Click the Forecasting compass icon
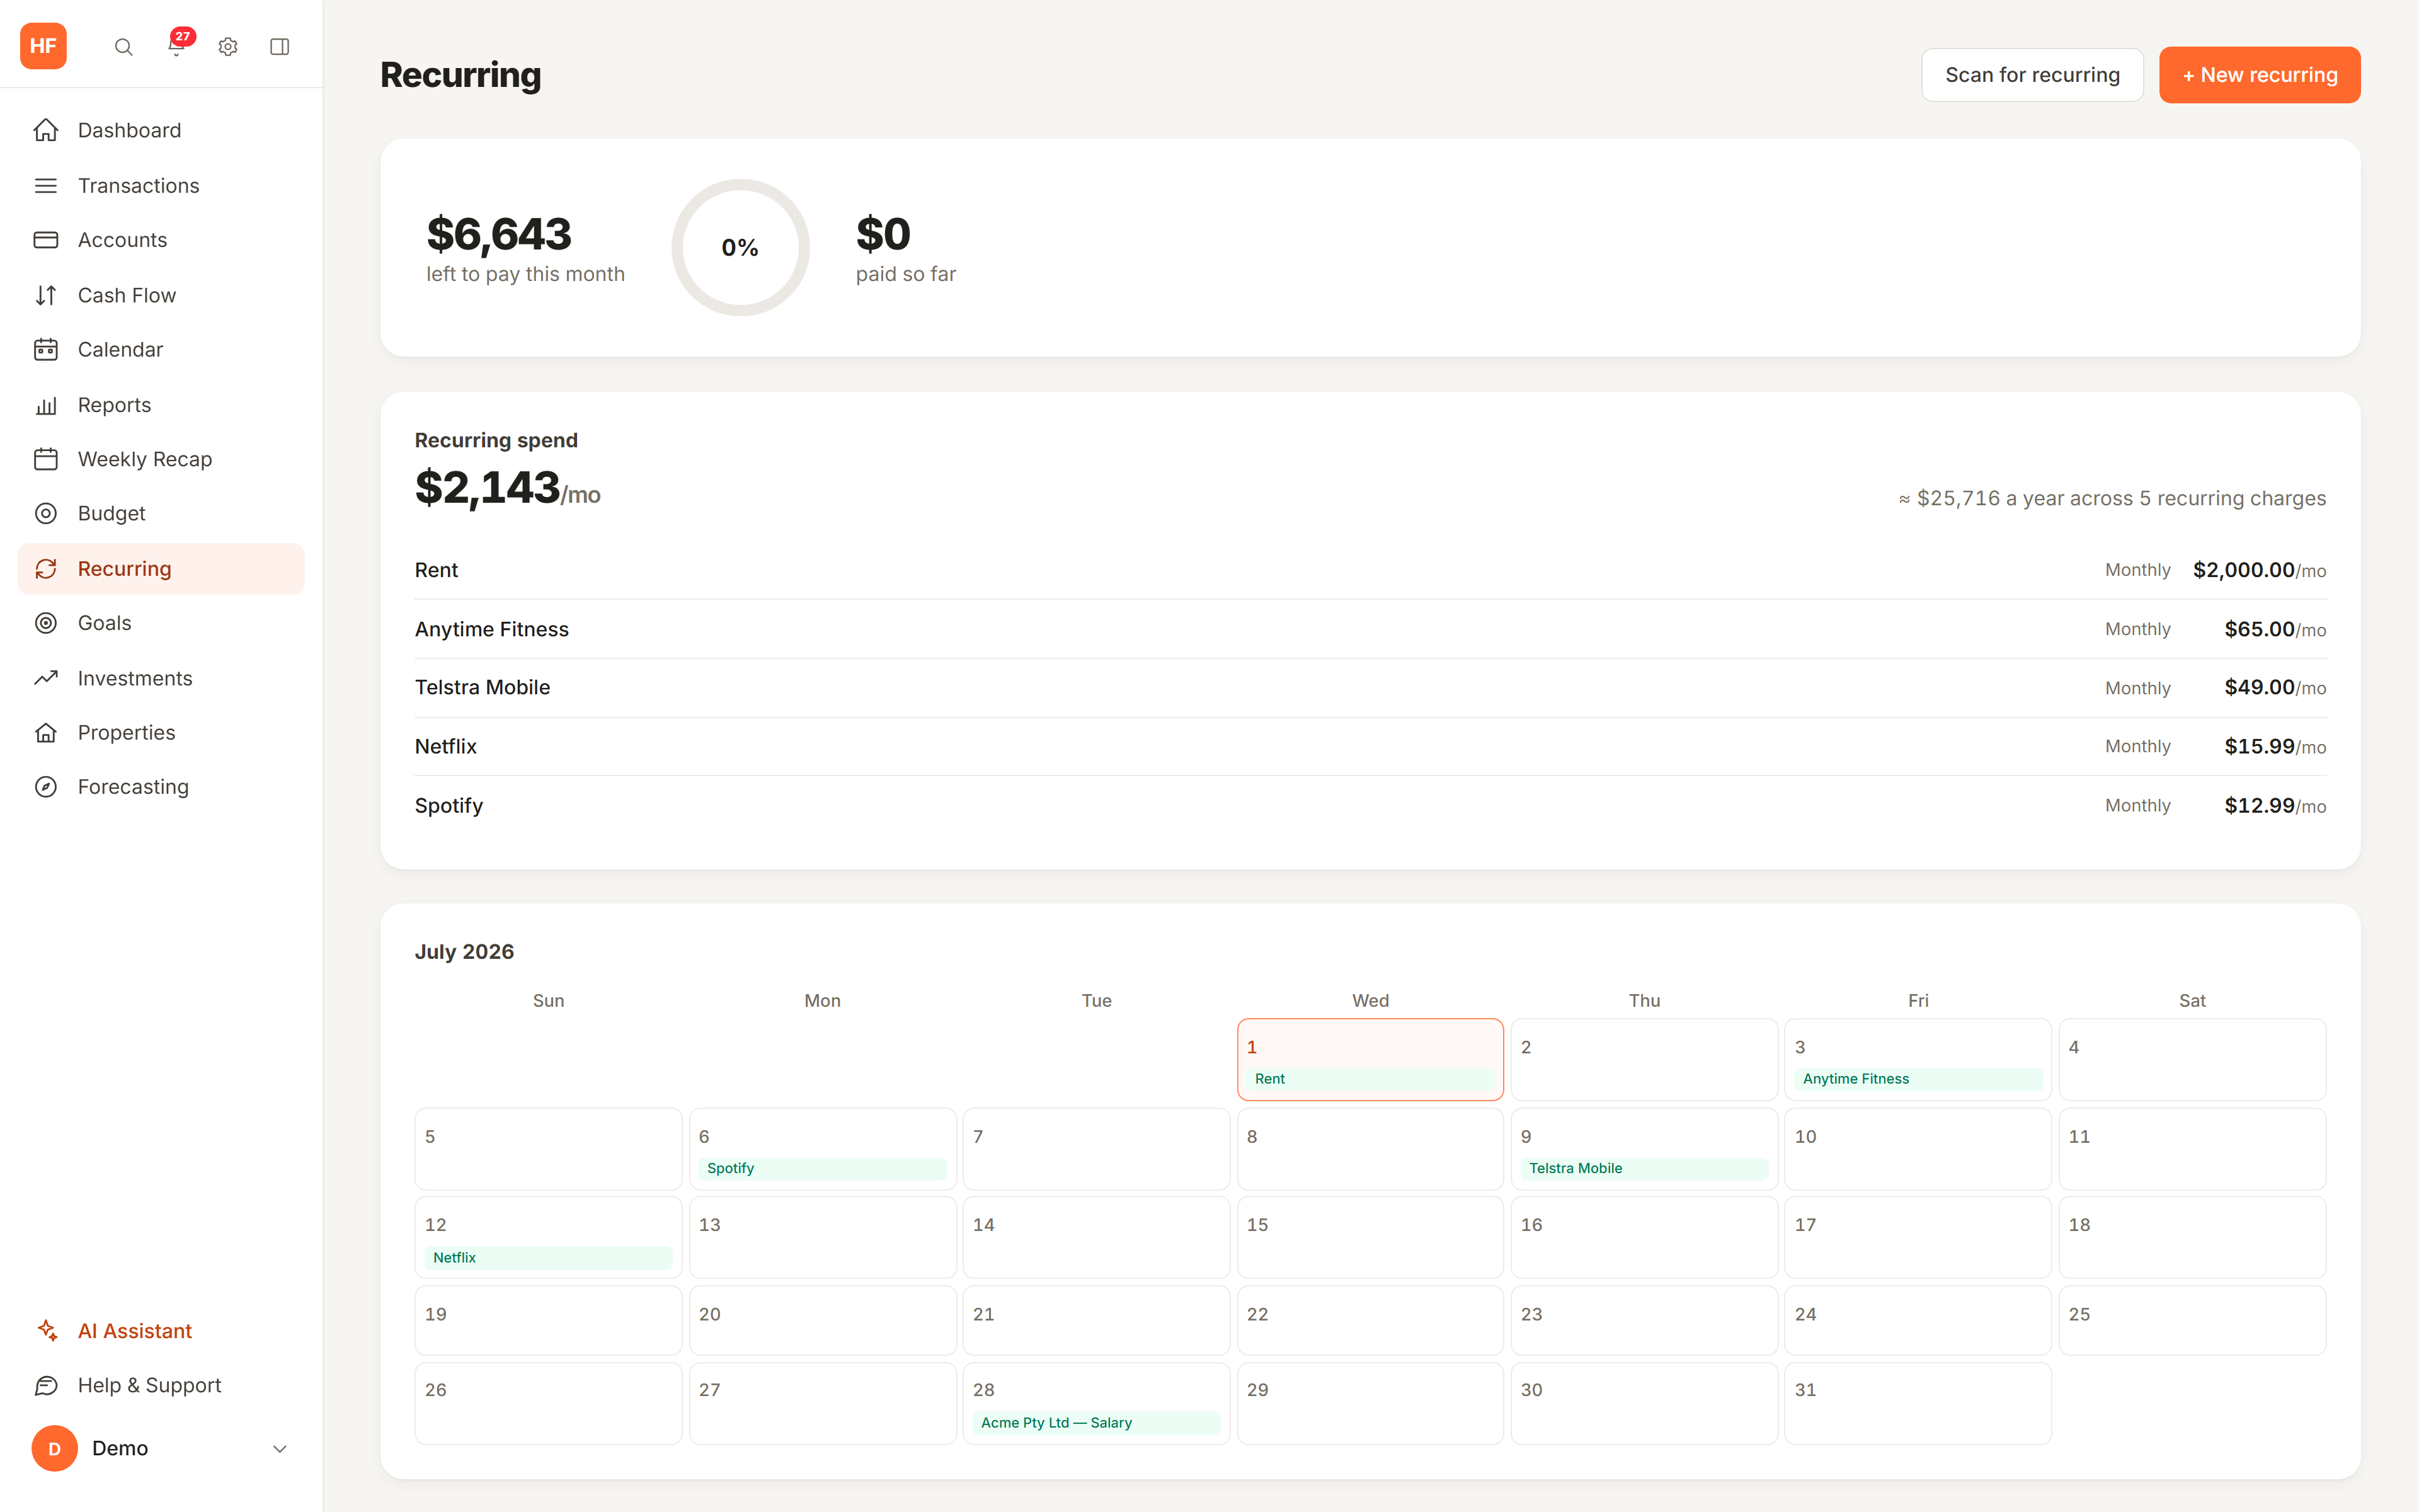 [46, 787]
